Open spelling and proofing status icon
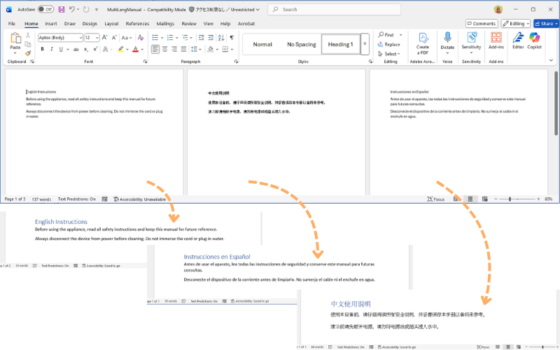This screenshot has width=560, height=350. tap(104, 199)
